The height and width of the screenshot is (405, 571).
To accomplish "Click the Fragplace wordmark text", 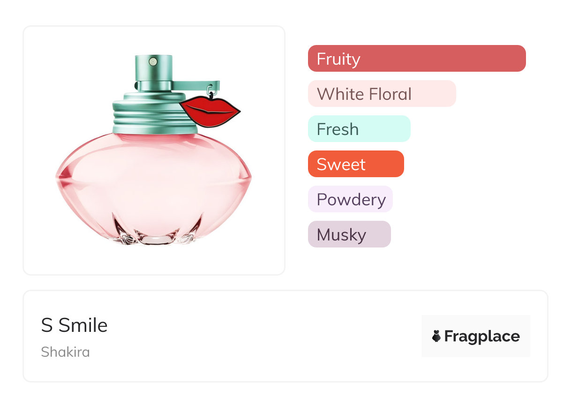I will click(482, 336).
